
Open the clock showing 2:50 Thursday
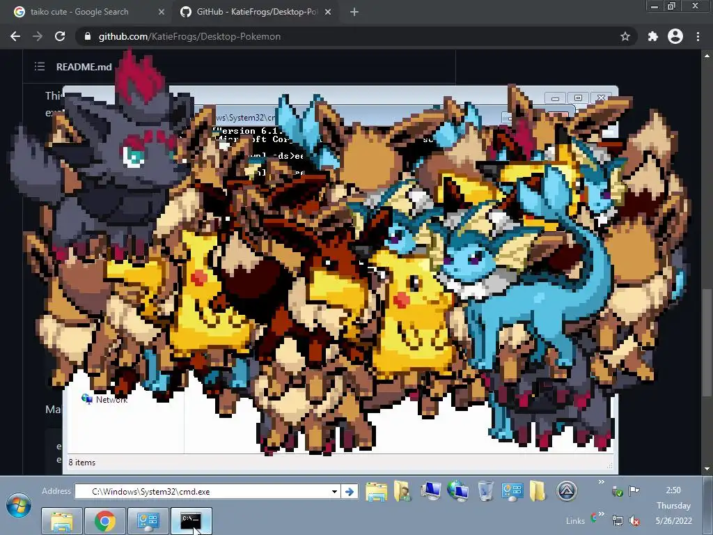[673, 506]
